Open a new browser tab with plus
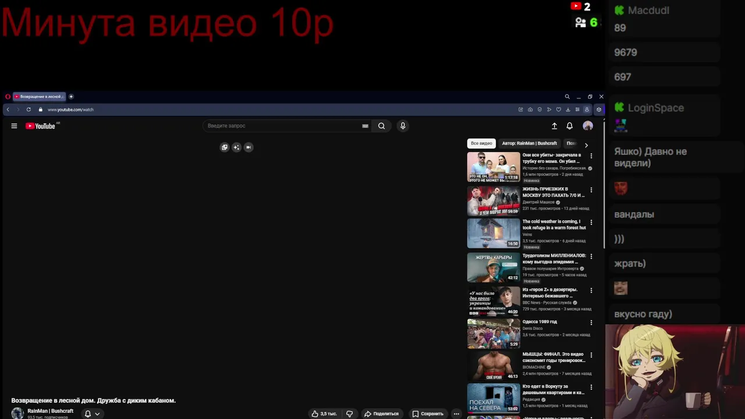 tap(71, 97)
